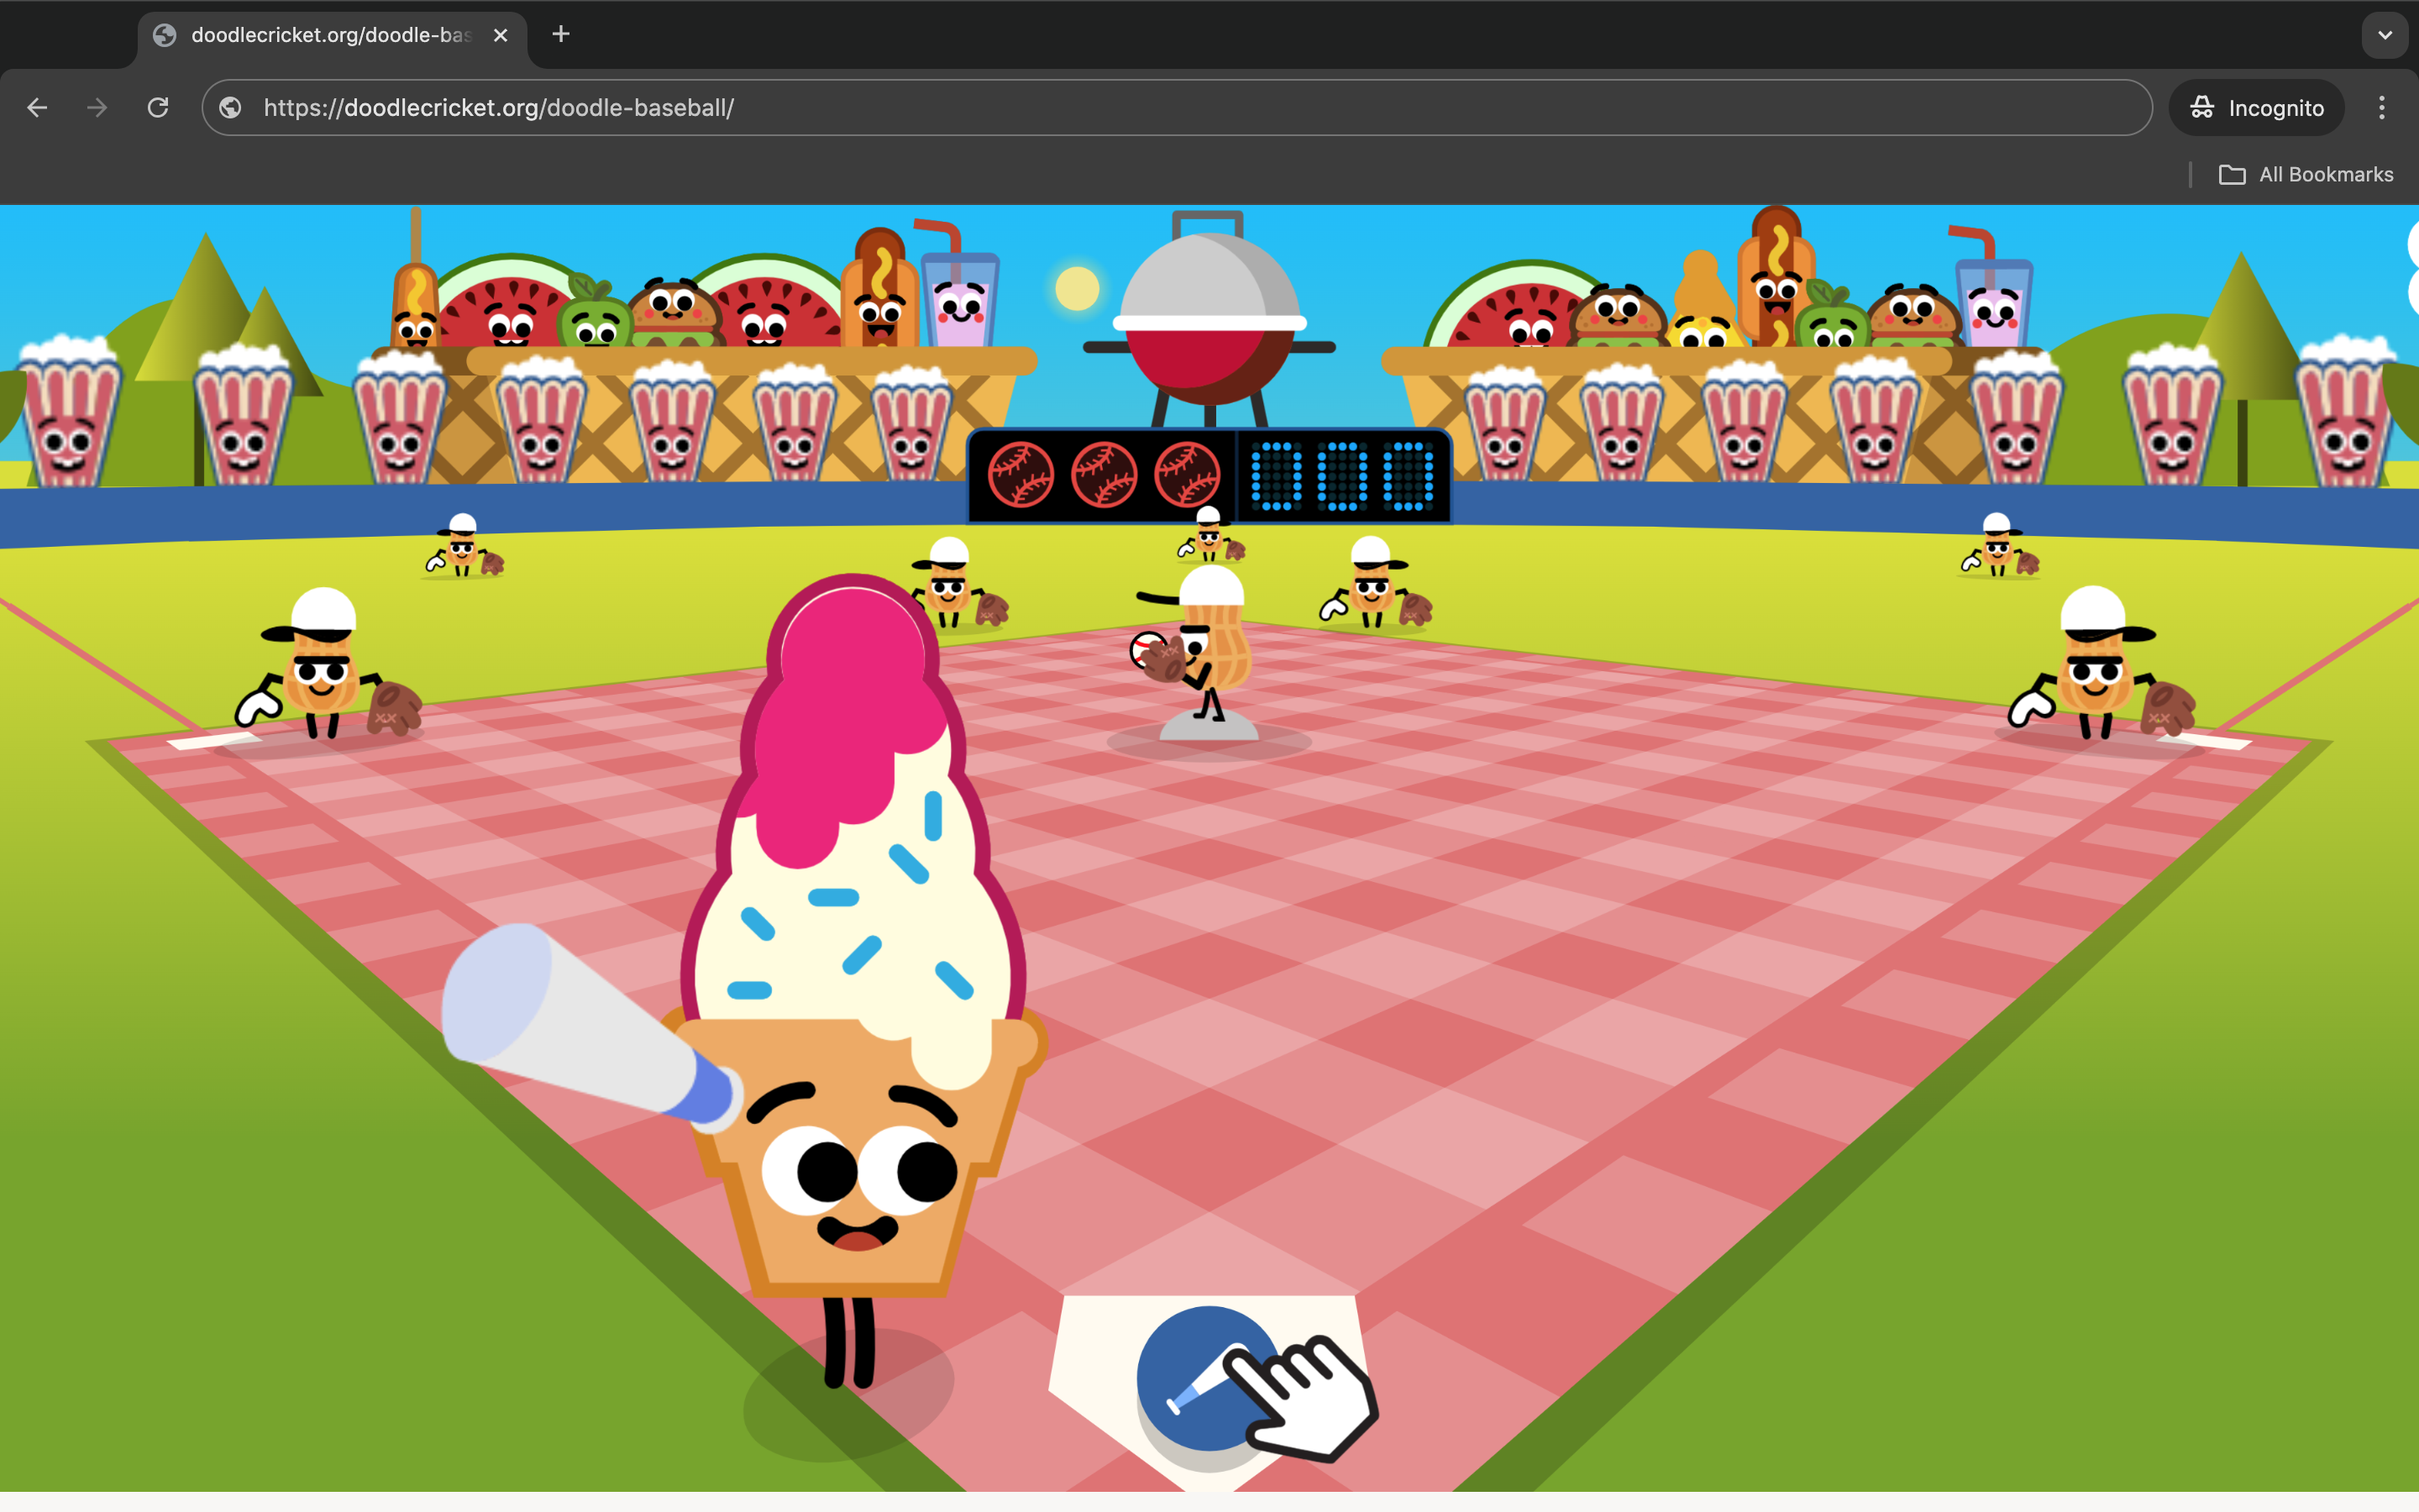
Task: Expand the browser window controls chevron
Action: [x=2386, y=35]
